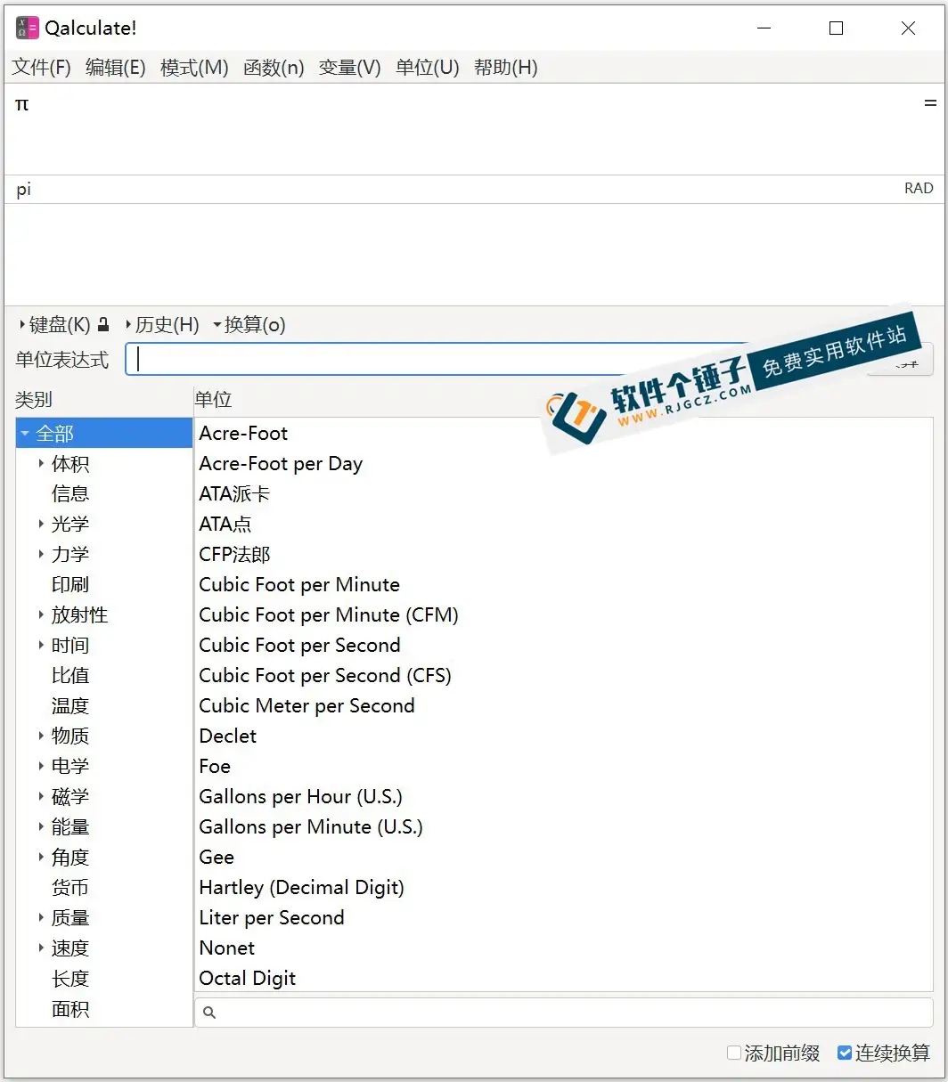Screen dimensions: 948x1082
Task: Click the pi result line in history
Action: [24, 190]
